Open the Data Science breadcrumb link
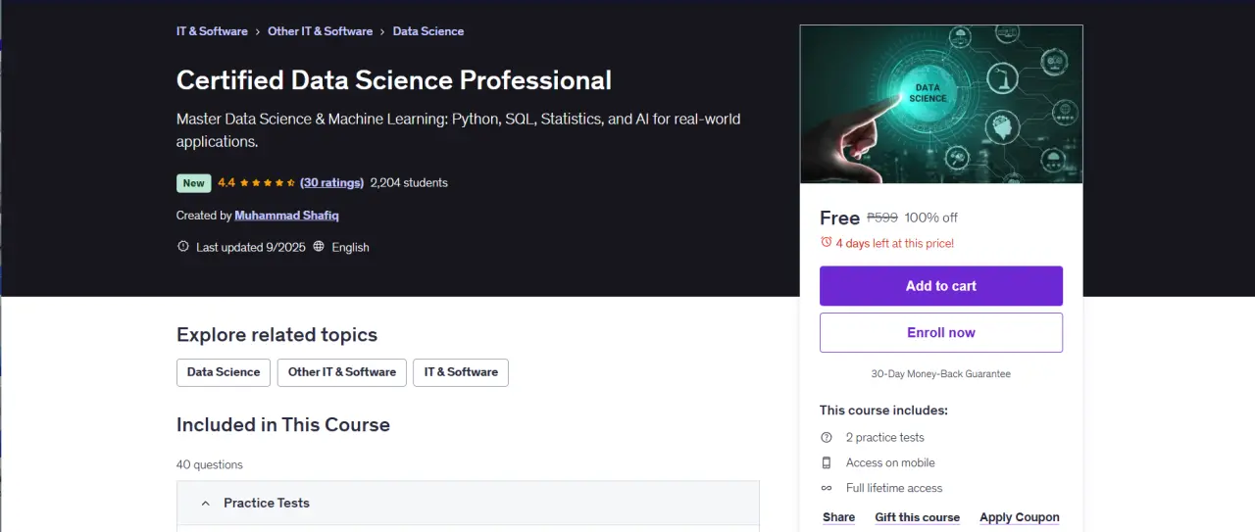This screenshot has height=532, width=1255. click(x=428, y=31)
